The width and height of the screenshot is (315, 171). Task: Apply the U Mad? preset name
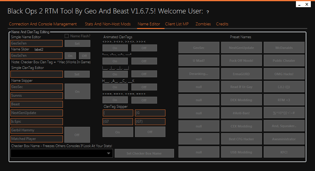tap(199, 60)
